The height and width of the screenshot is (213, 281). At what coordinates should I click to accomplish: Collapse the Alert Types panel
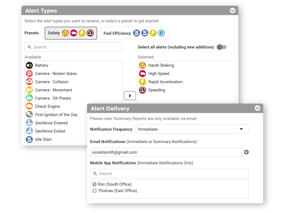233,11
